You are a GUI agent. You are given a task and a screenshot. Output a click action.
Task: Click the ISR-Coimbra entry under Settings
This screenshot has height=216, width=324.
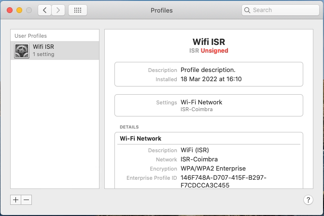197,109
